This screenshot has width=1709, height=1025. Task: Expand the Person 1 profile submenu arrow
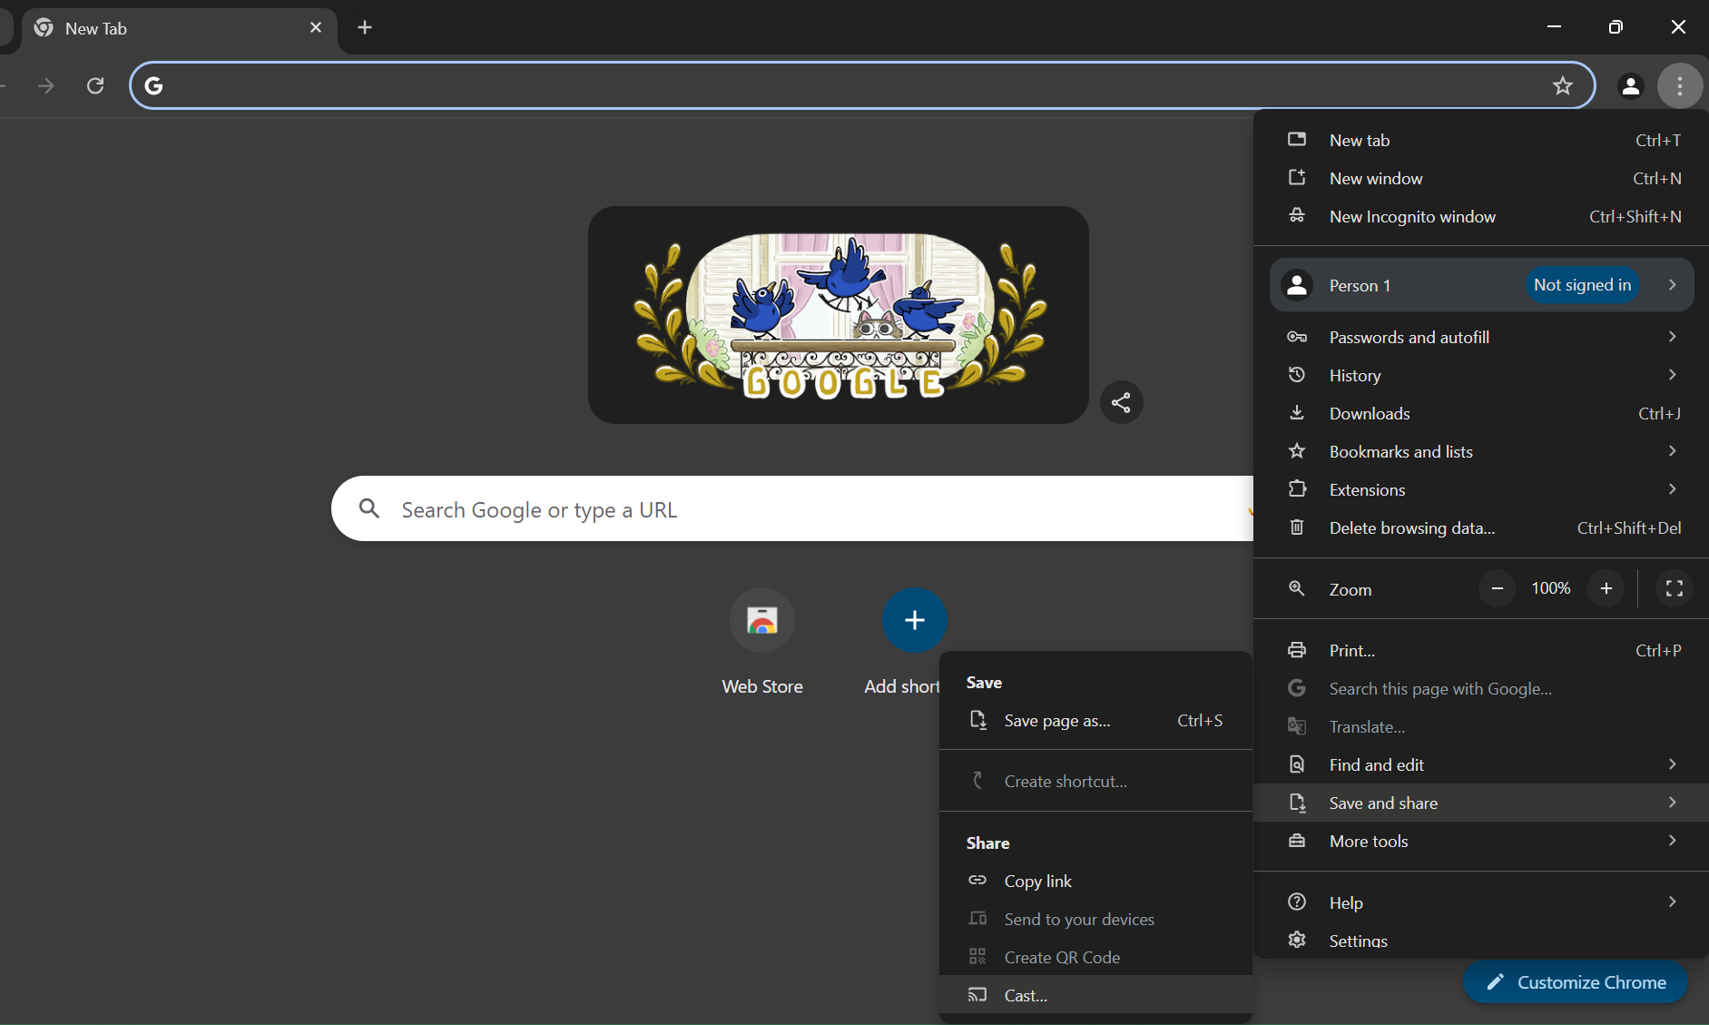coord(1672,285)
